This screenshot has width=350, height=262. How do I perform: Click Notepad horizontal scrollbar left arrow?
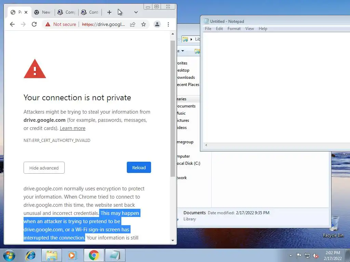click(x=206, y=145)
